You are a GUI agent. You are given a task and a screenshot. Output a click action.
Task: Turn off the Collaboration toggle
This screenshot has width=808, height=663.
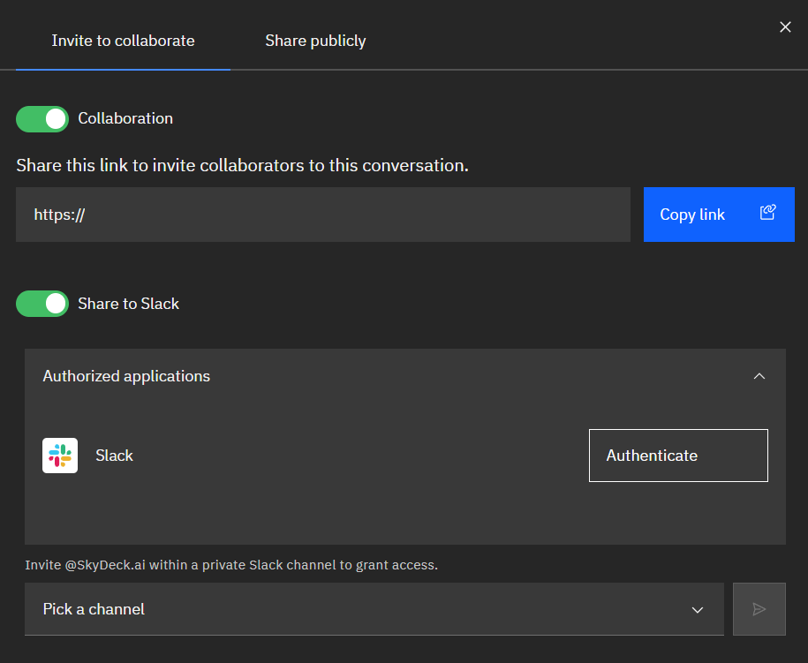click(x=42, y=119)
